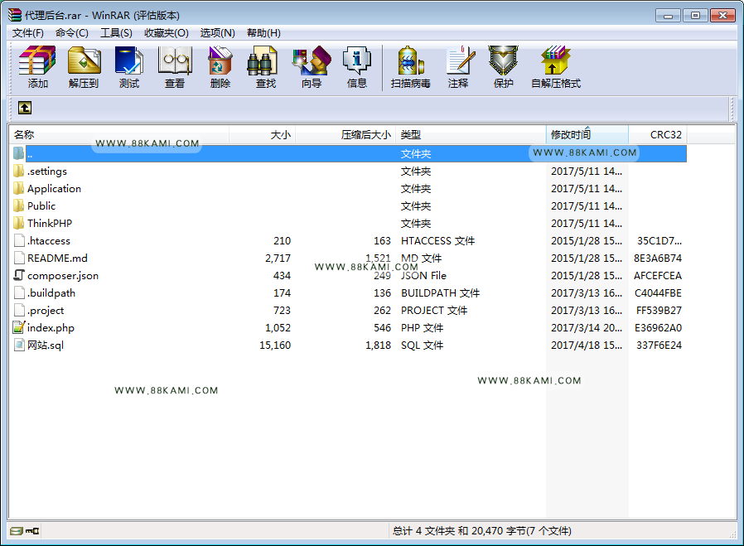The width and height of the screenshot is (744, 546).
Task: Select the parent directory '..' row
Action: pyautogui.click(x=350, y=154)
